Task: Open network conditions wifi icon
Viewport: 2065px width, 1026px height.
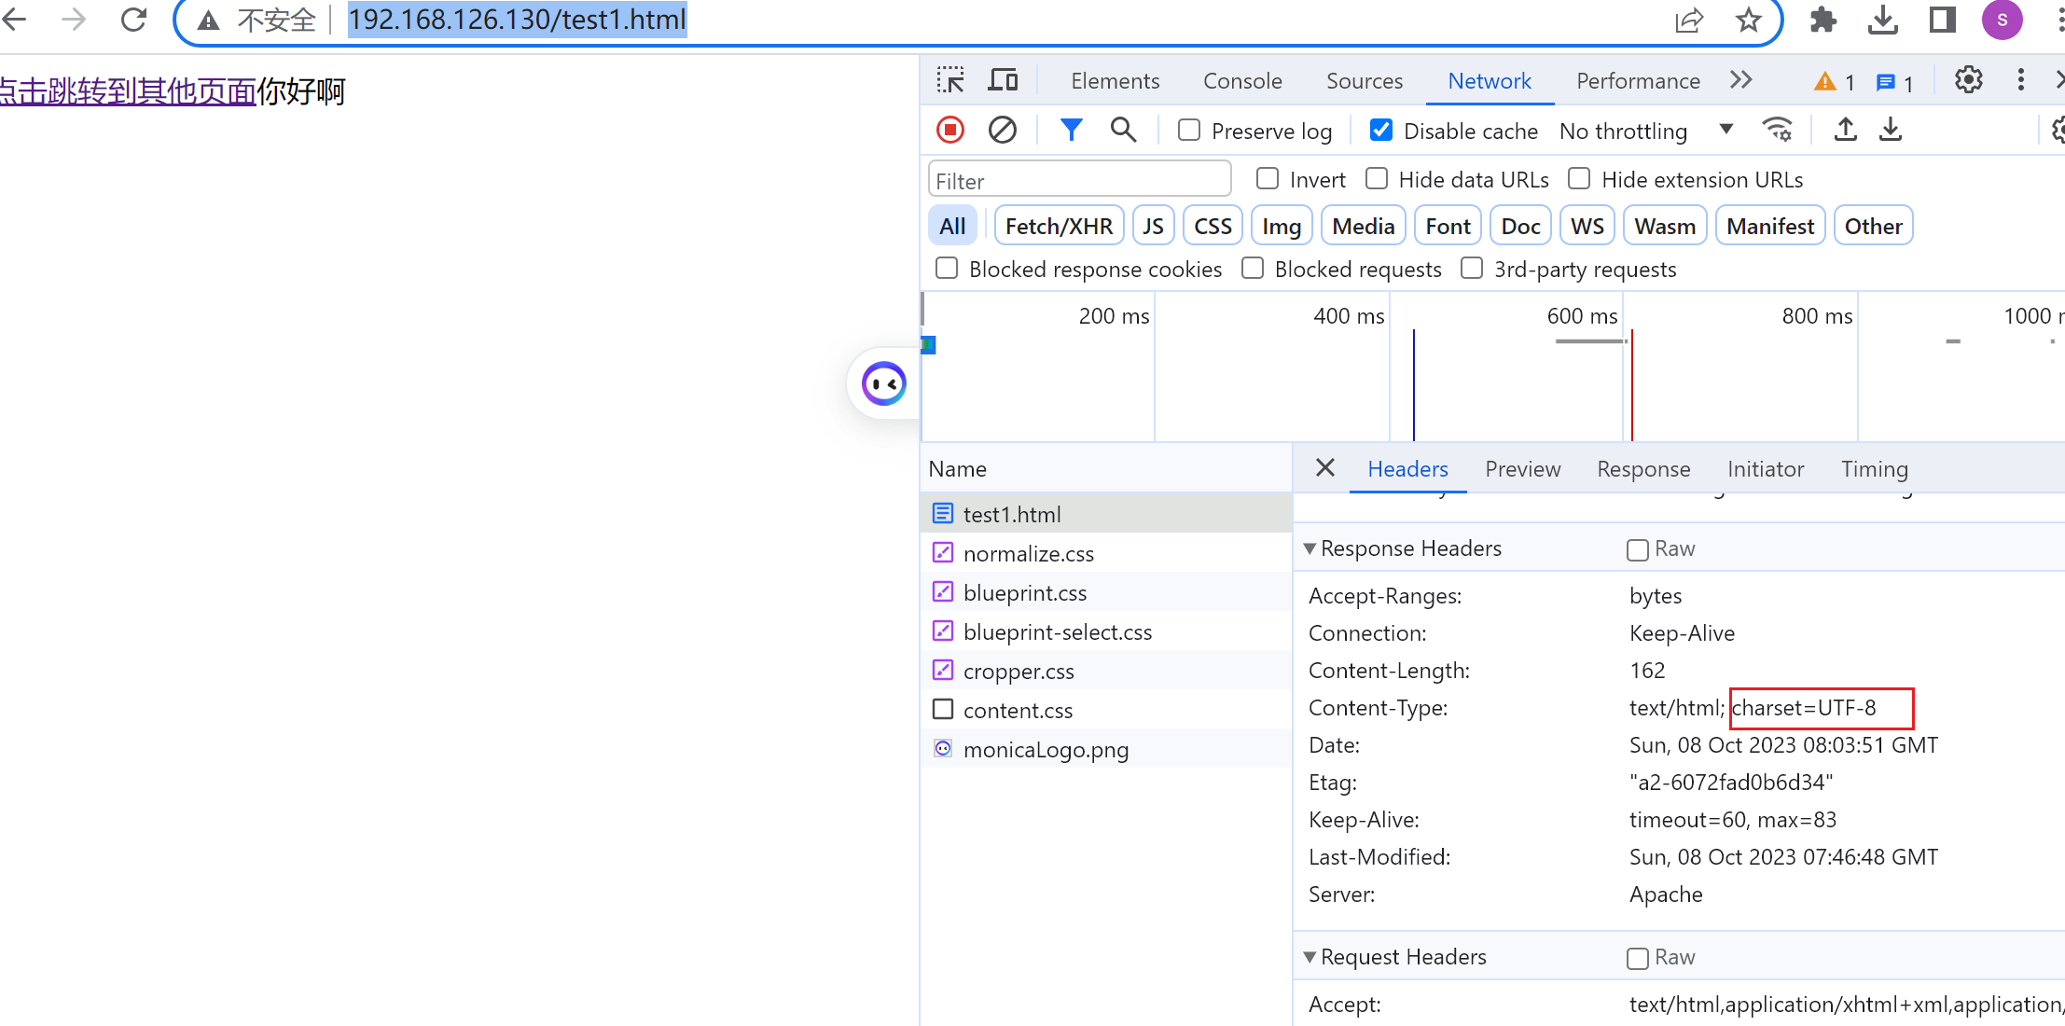Action: click(1777, 130)
